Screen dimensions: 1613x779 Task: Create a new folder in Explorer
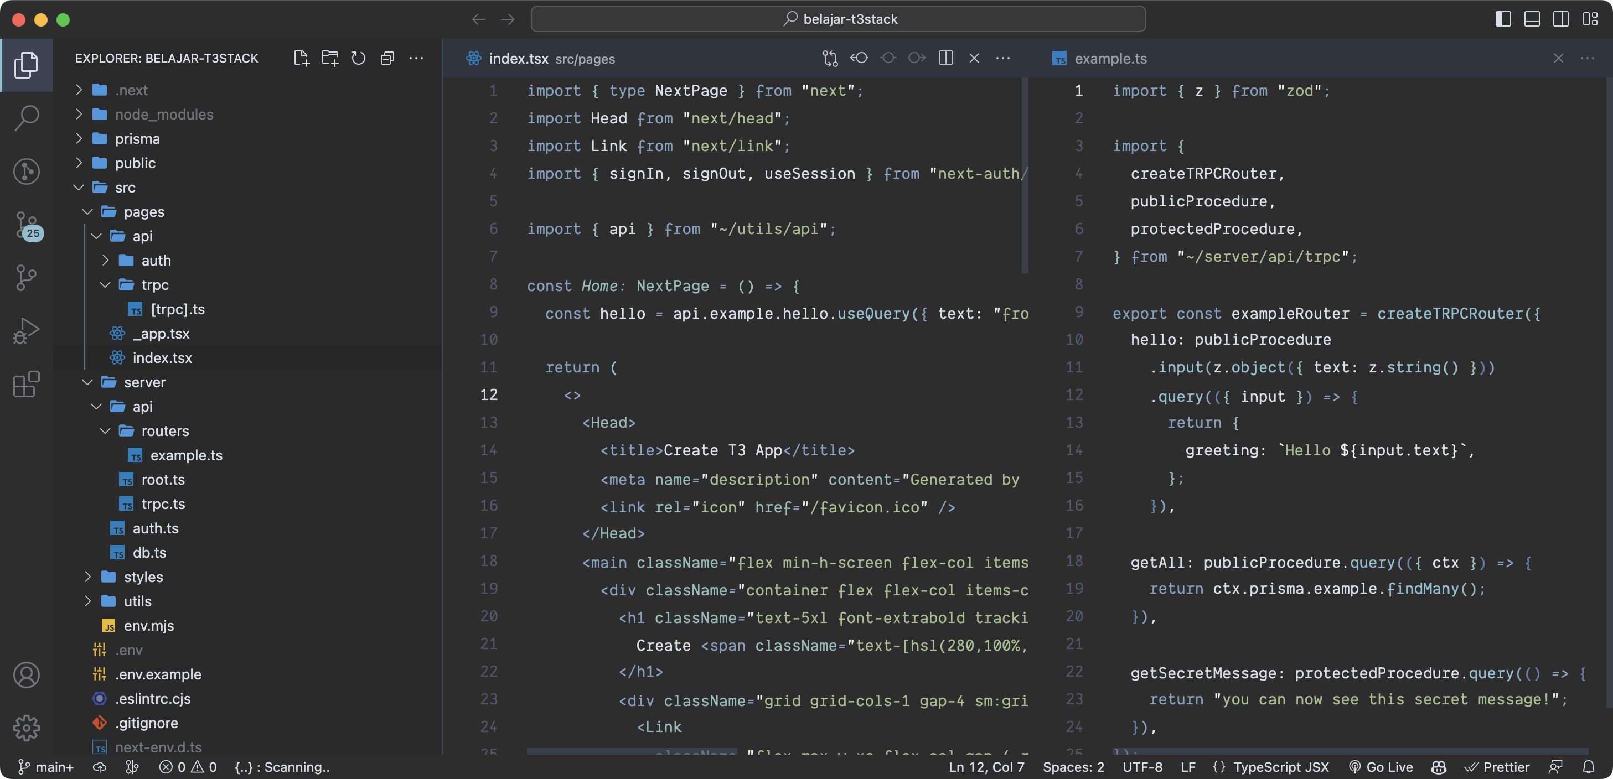pyautogui.click(x=330, y=58)
